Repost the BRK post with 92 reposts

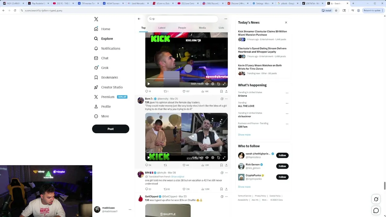[166, 189]
